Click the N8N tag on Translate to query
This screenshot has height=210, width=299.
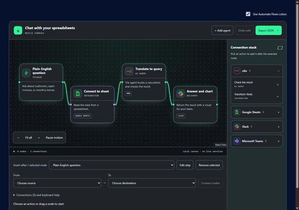point(128,93)
